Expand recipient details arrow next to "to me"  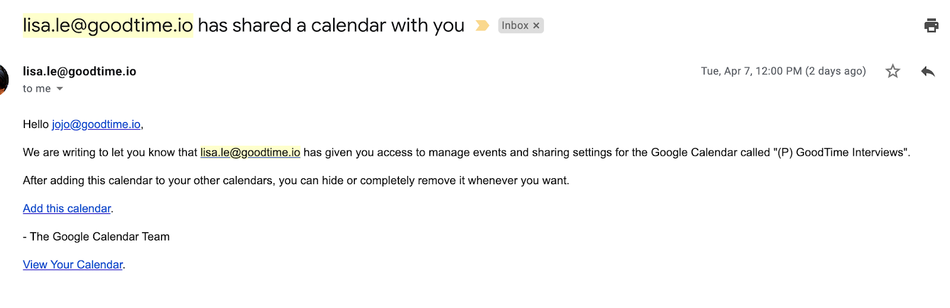click(59, 89)
